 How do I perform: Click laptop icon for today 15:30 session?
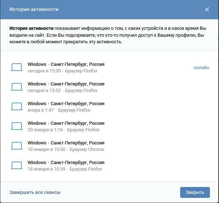[17, 67]
